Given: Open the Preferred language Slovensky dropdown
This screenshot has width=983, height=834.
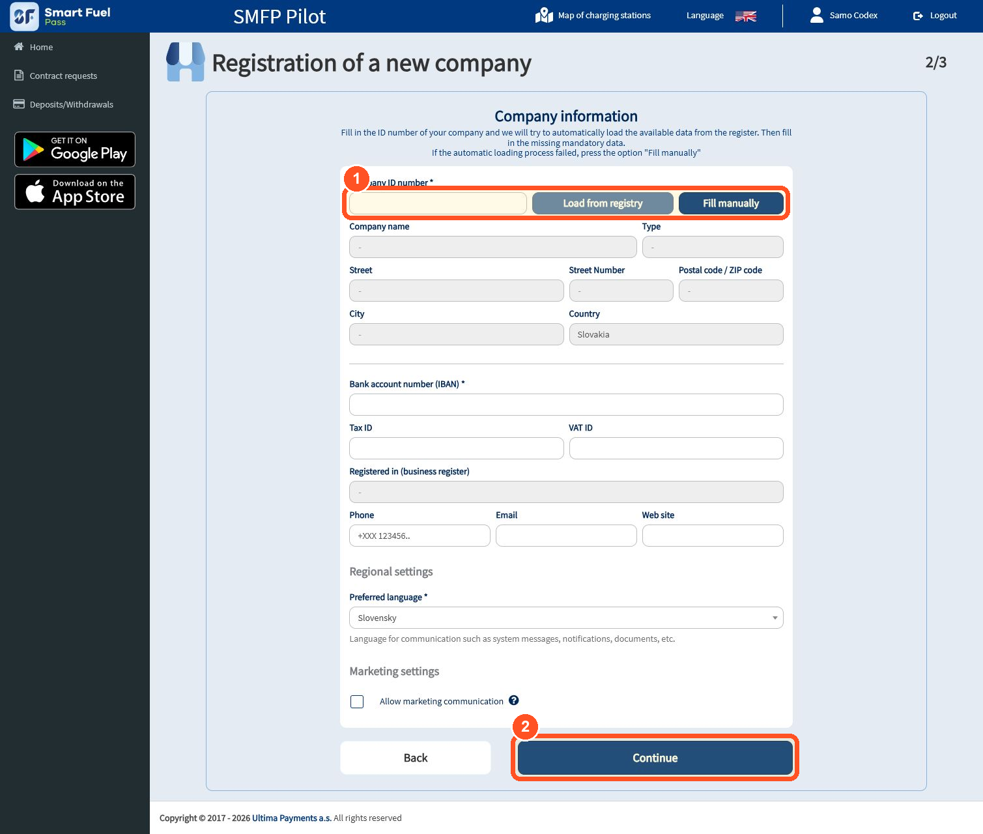Looking at the screenshot, I should pos(566,618).
